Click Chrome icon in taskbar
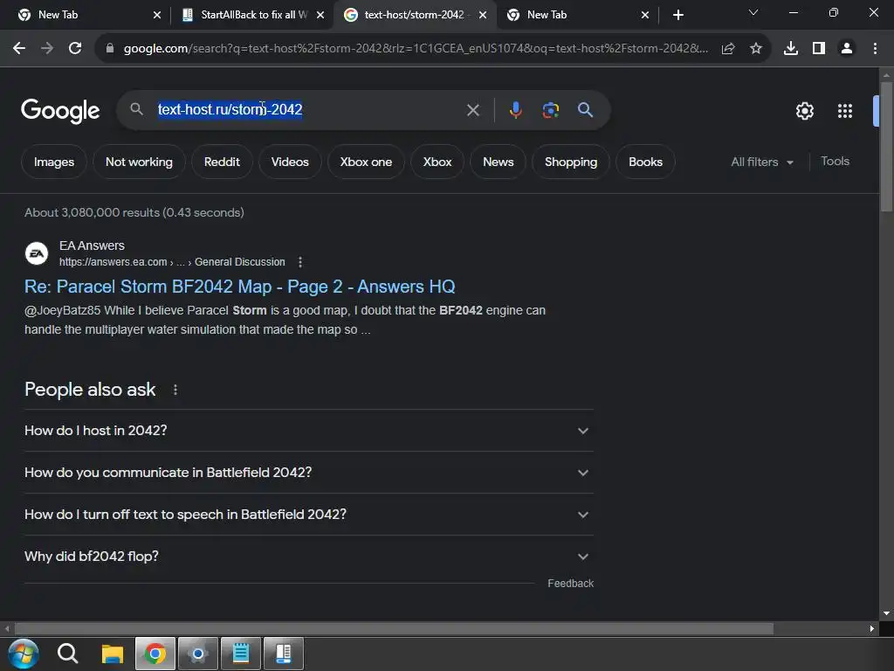The image size is (894, 671). pyautogui.click(x=155, y=654)
